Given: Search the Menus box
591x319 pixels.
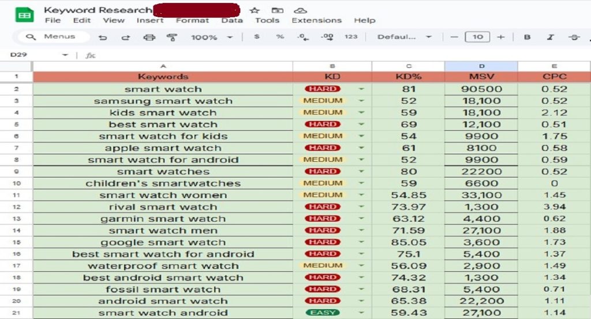Looking at the screenshot, I should (x=53, y=36).
